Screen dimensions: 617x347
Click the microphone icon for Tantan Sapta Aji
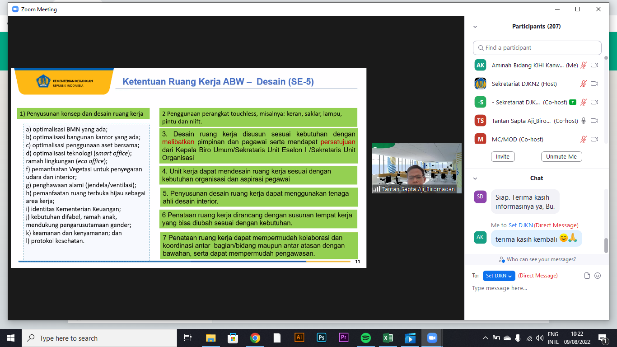click(584, 121)
